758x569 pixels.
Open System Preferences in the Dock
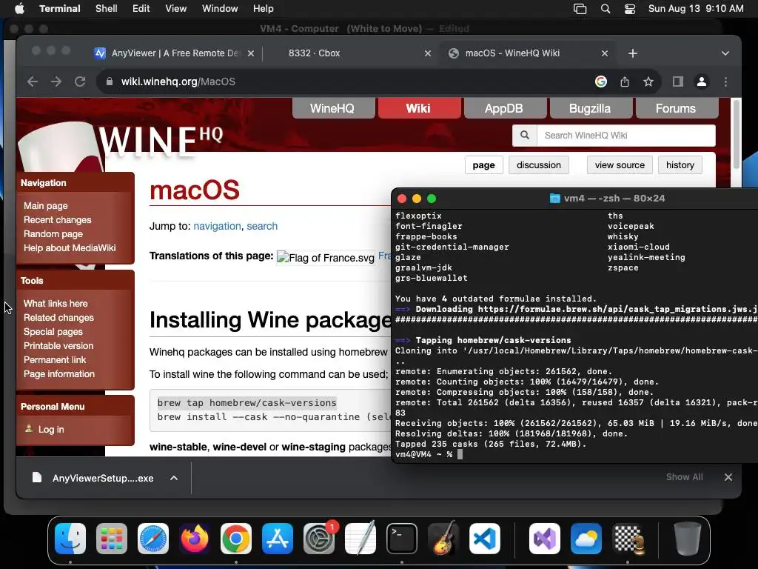coord(319,539)
